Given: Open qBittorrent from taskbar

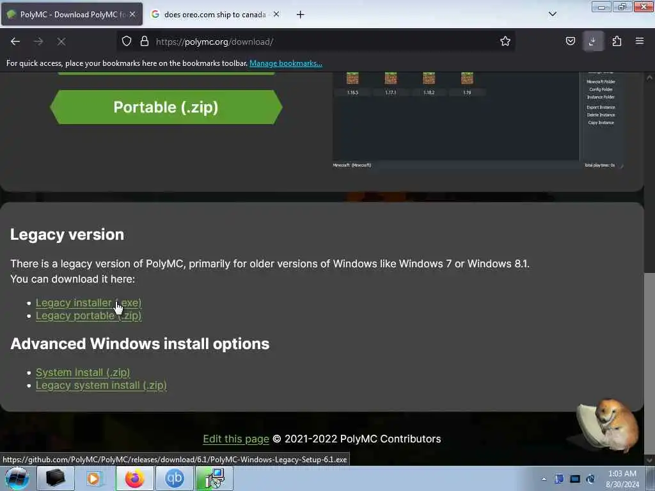Looking at the screenshot, I should point(174,478).
